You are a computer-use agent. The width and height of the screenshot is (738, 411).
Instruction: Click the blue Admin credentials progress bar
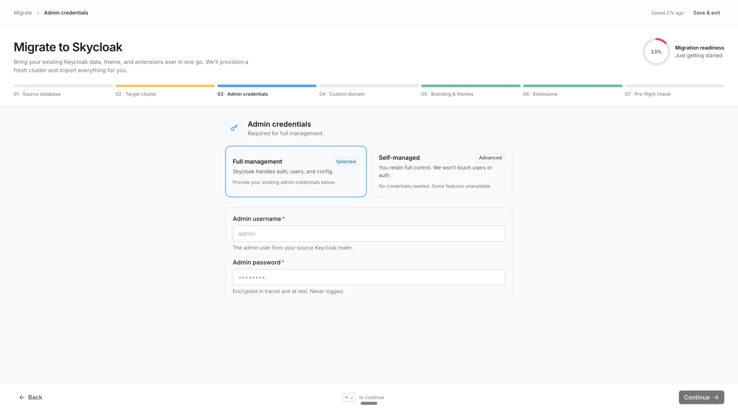click(267, 86)
